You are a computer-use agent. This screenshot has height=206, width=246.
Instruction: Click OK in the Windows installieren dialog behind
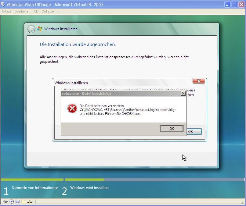point(194,131)
